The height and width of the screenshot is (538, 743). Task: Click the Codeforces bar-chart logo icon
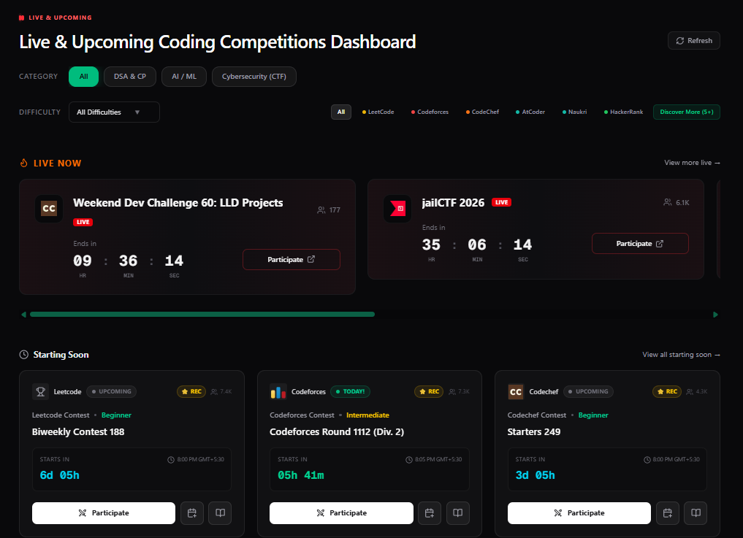278,392
